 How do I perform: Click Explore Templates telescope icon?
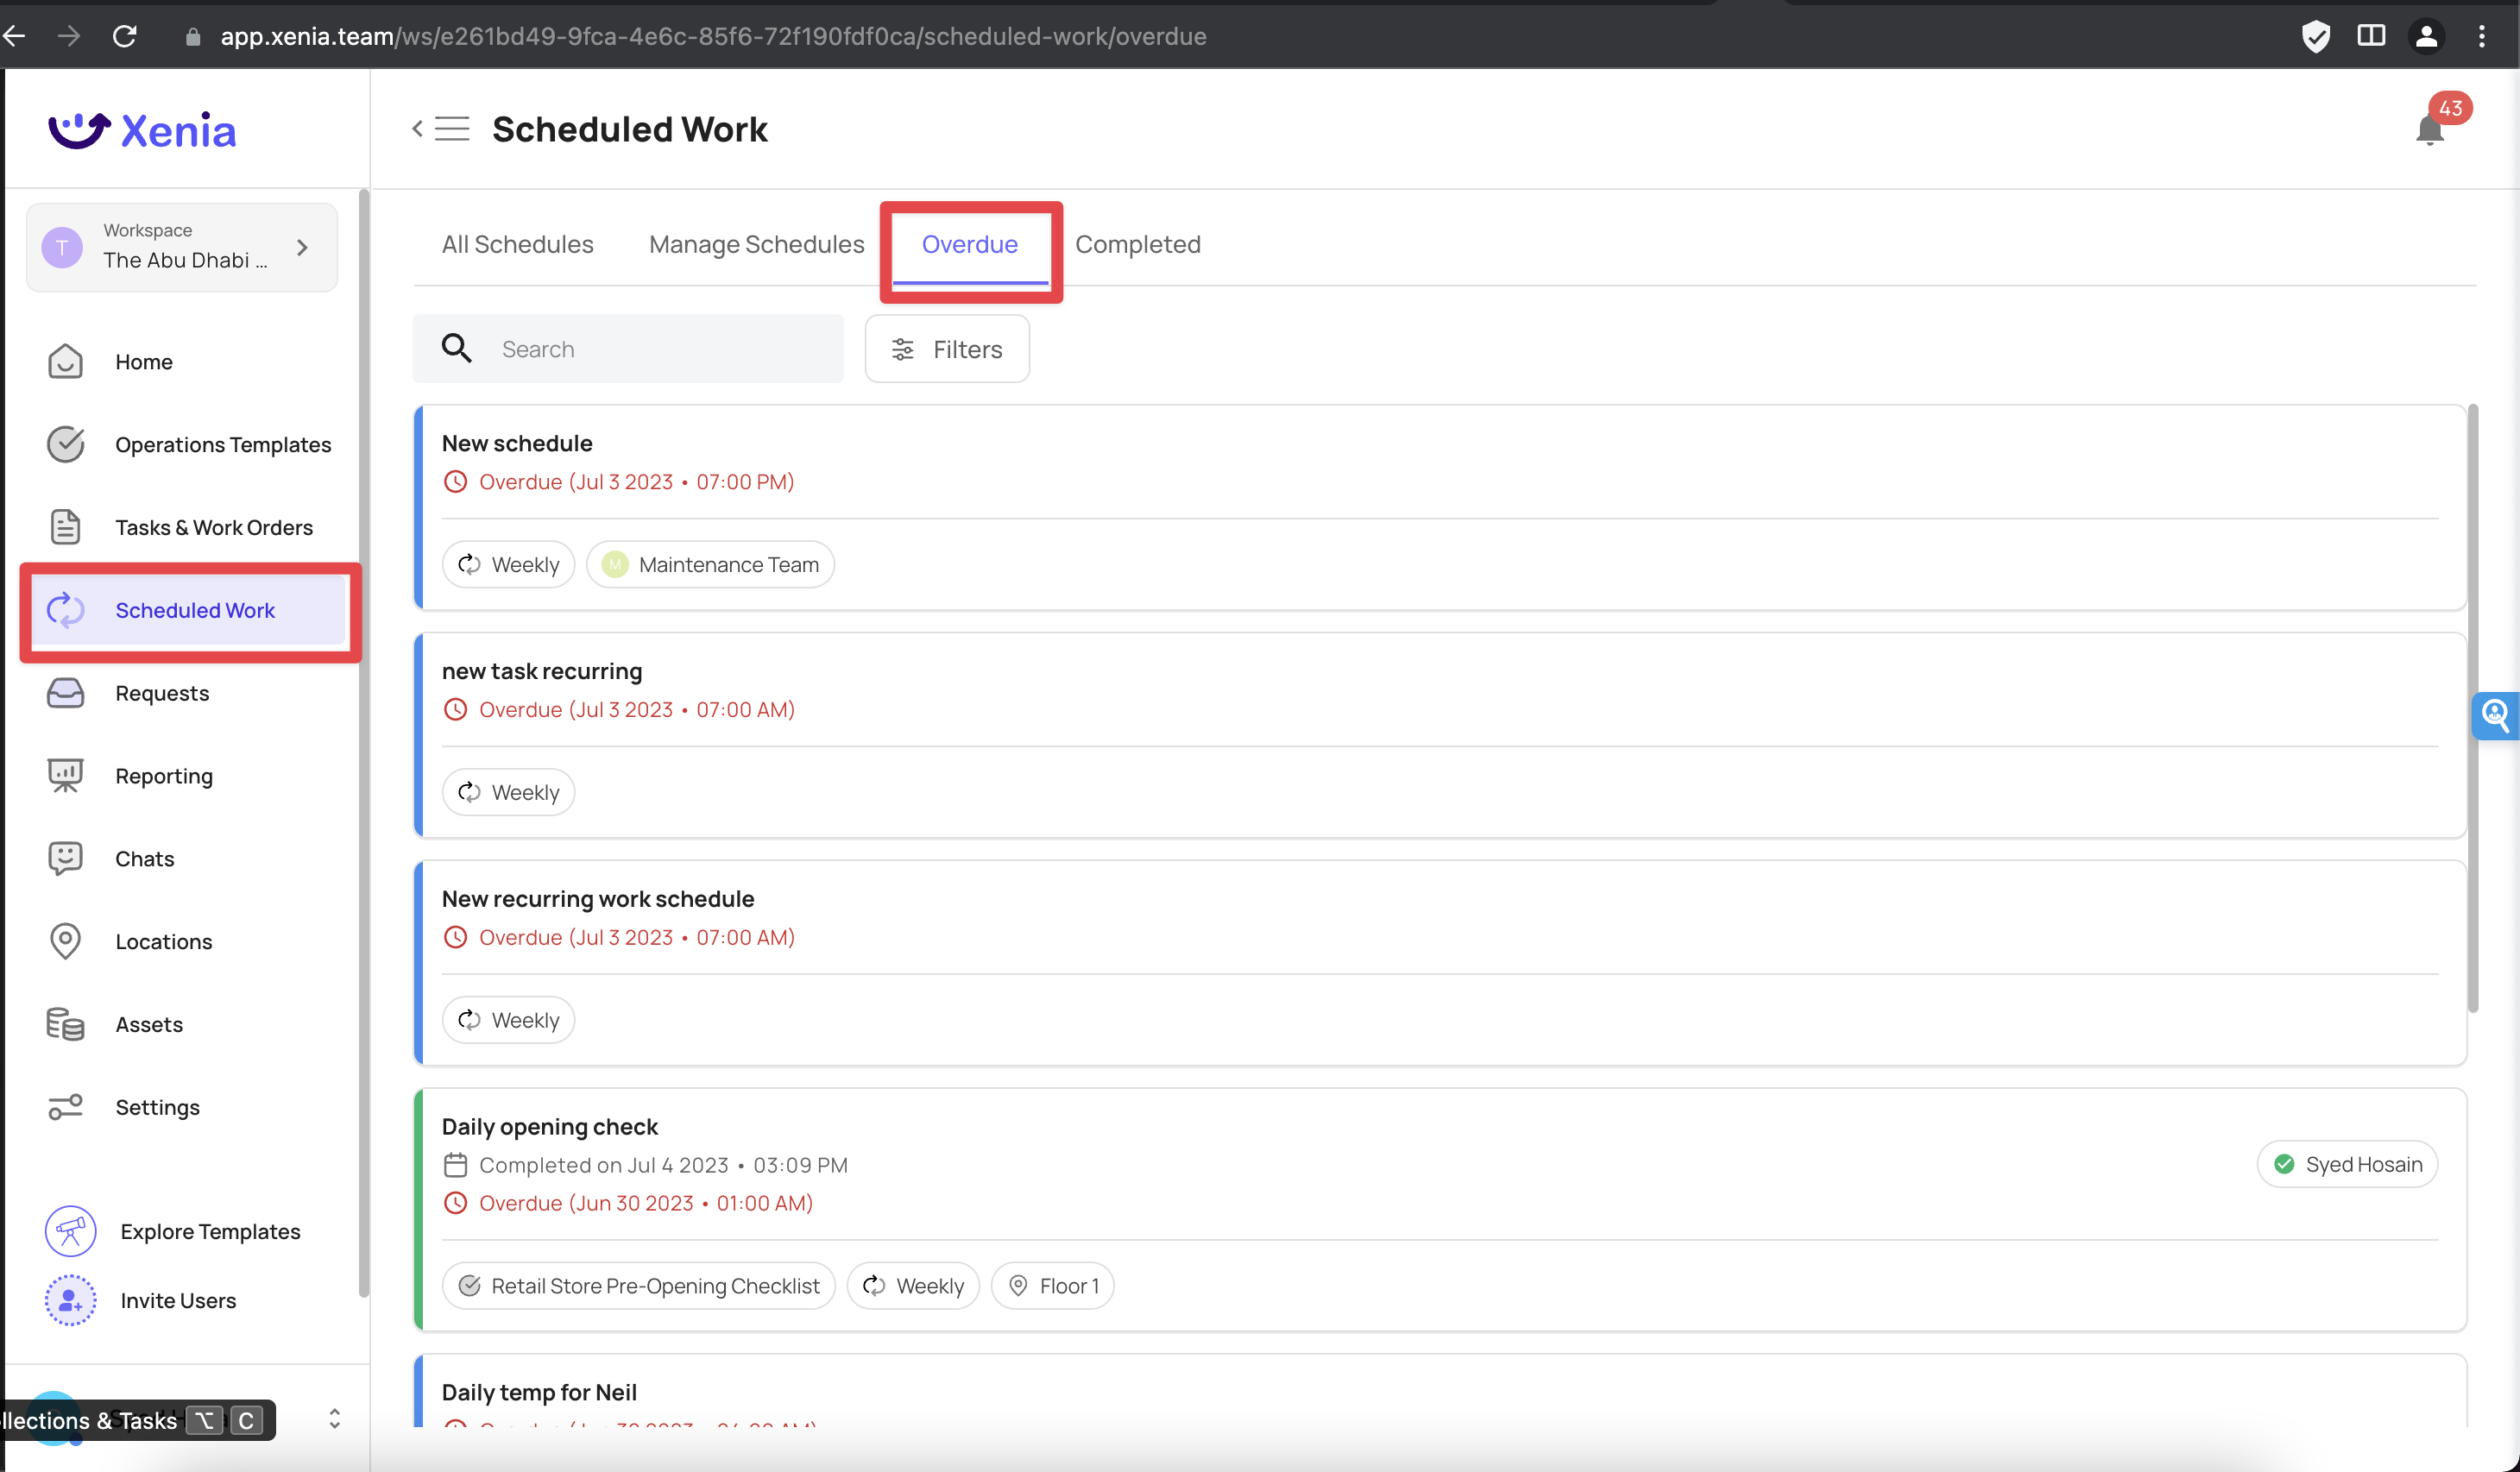tap(70, 1231)
